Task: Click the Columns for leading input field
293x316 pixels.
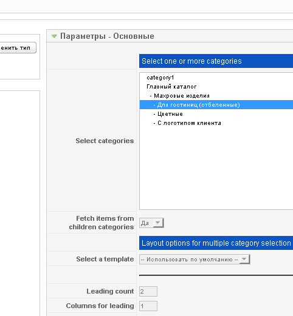Action: pos(148,306)
